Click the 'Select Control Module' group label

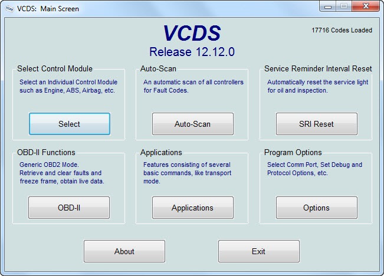[x=55, y=68]
